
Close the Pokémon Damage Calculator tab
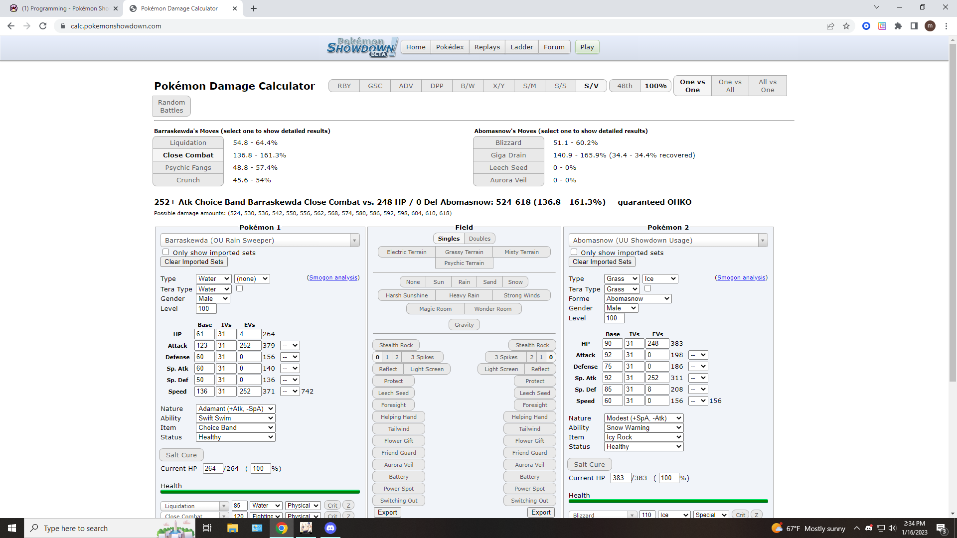coord(235,8)
